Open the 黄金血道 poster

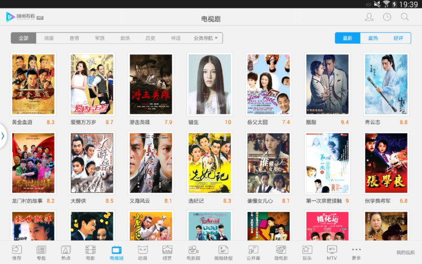[33, 84]
